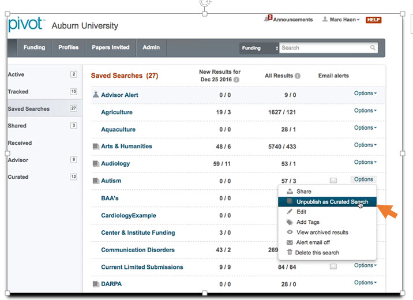Switch to the Profiles navigation tab

[68, 47]
